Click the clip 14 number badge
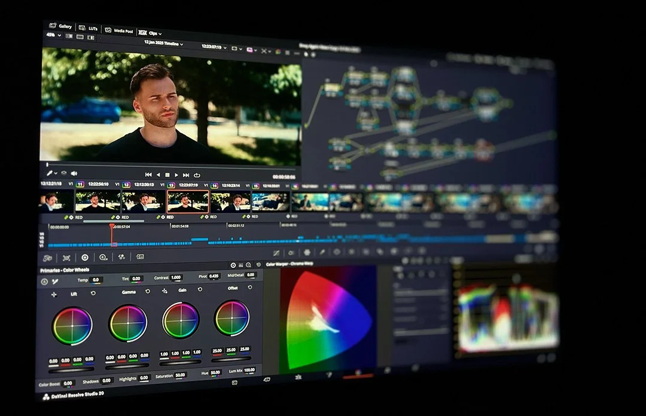The image size is (646, 416). coord(214,186)
